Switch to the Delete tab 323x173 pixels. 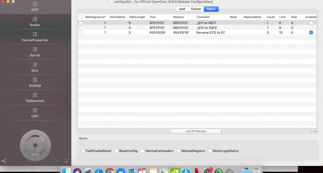196,9
